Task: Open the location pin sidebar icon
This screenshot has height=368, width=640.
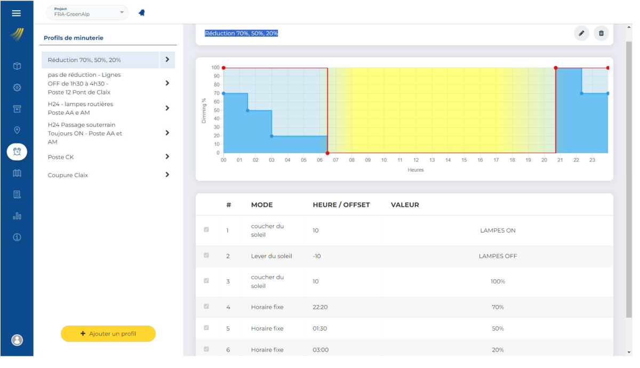Action: click(17, 130)
